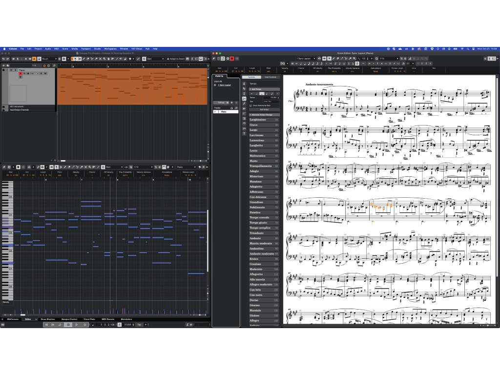Viewport: 500px width, 375px height.
Task: Open the 1 Sync Layout dropdown in Score Editor
Action: [x=306, y=59]
